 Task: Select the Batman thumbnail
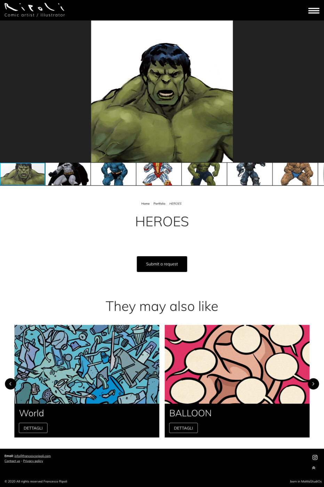click(x=68, y=174)
